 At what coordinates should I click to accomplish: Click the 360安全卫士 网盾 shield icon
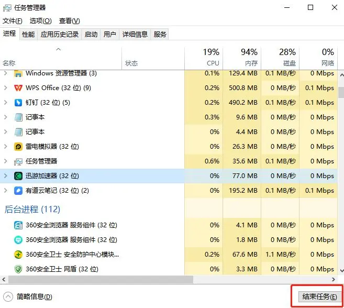[18, 269]
